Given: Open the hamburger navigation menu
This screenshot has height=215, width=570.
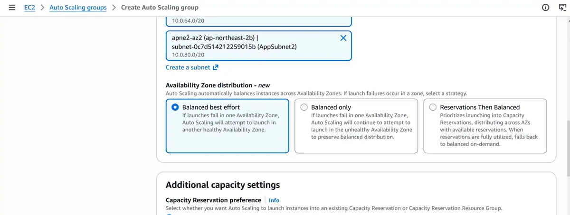Looking at the screenshot, I should click(x=12, y=8).
